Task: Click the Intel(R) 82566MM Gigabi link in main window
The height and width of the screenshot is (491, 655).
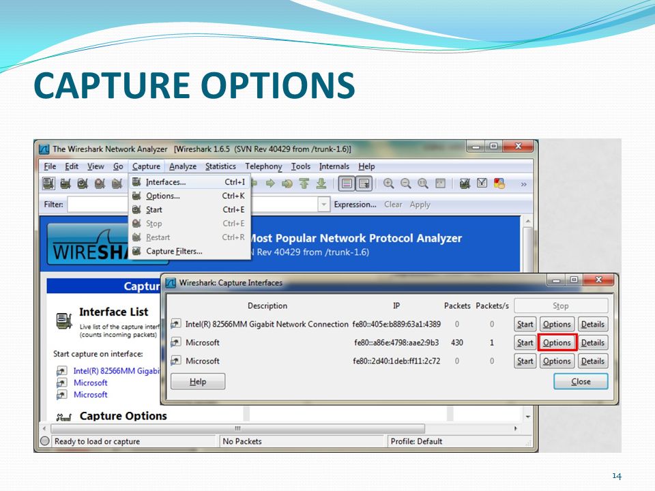Action: tap(117, 371)
